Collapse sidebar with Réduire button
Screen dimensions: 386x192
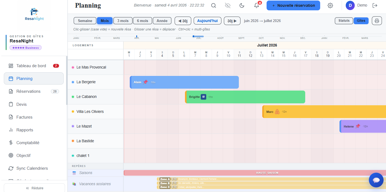coord(34,188)
